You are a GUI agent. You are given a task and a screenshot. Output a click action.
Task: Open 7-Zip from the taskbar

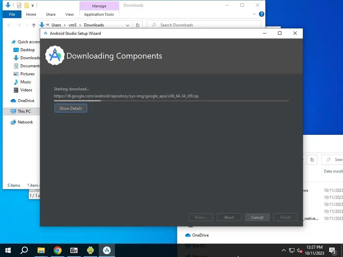74,250
